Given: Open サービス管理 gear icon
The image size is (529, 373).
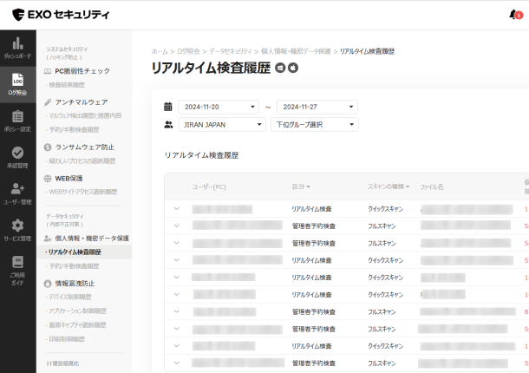Looking at the screenshot, I should (17, 226).
